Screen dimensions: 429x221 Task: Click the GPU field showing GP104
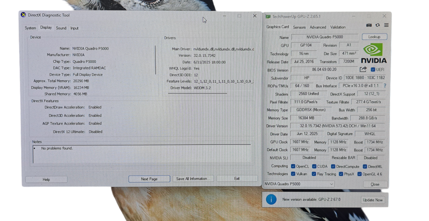click(x=306, y=45)
